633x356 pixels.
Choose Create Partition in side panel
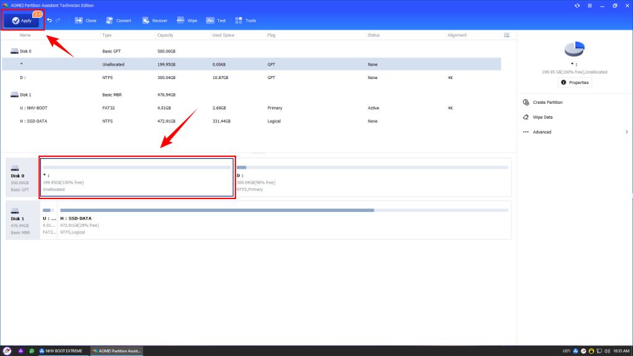click(x=548, y=103)
